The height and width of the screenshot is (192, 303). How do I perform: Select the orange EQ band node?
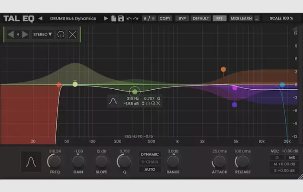pos(223,69)
